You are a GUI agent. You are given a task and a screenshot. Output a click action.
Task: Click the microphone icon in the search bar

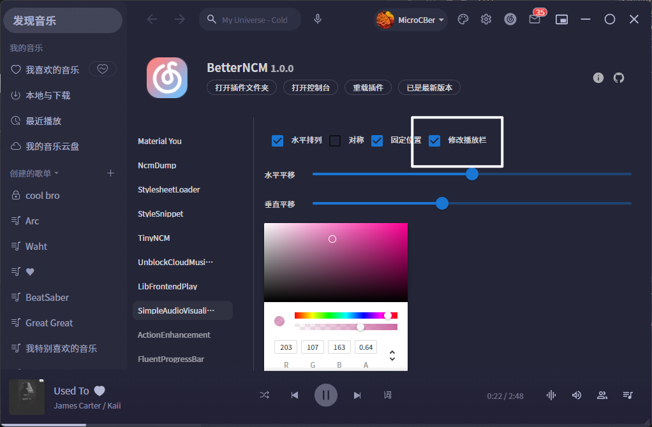(317, 18)
